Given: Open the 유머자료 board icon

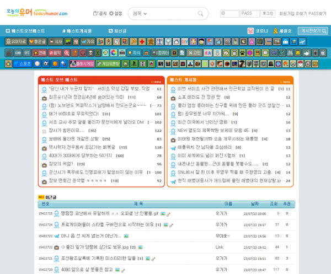Looking at the screenshot, I should pos(15,41).
